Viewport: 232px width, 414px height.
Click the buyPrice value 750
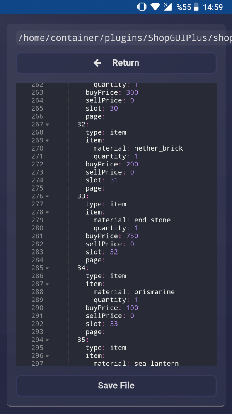pyautogui.click(x=133, y=236)
